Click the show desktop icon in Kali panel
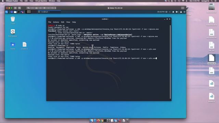Screen dimensions: 219x123 pyautogui.click(x=12, y=12)
